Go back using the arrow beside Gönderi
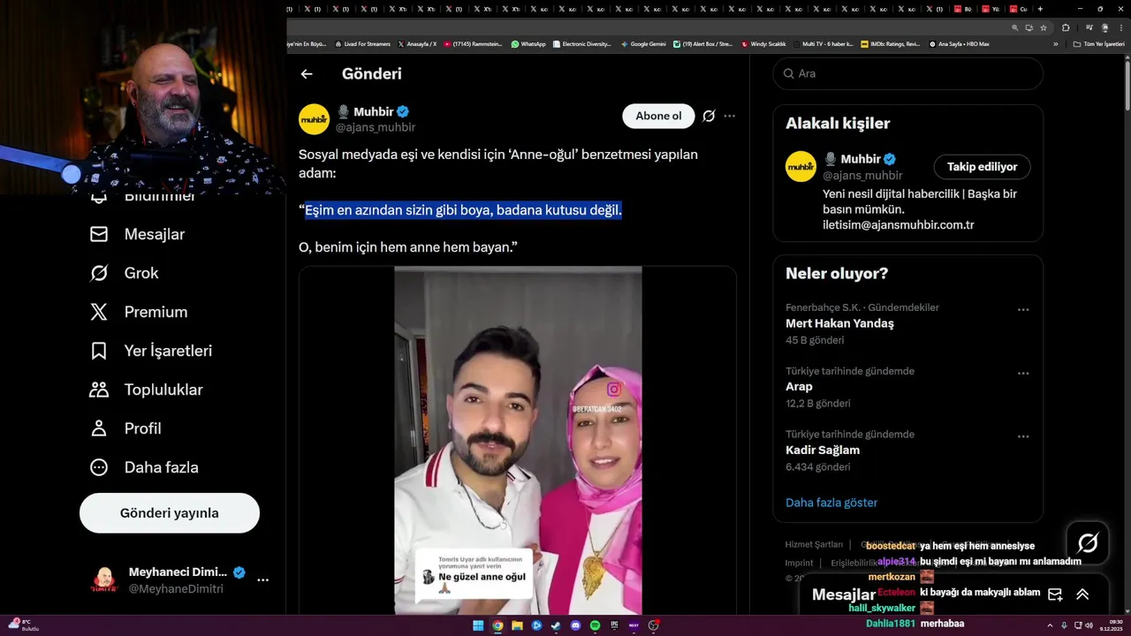1131x636 pixels. pos(307,74)
